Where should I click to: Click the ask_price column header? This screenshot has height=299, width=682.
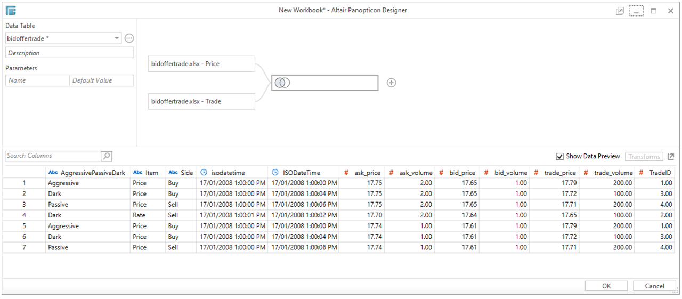tap(362, 173)
